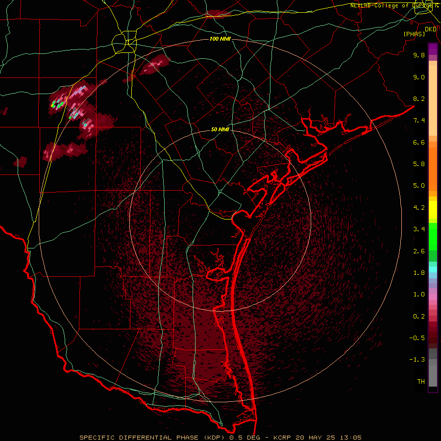
Task: Click the 50 NMI range ring label
Action: pyautogui.click(x=220, y=129)
